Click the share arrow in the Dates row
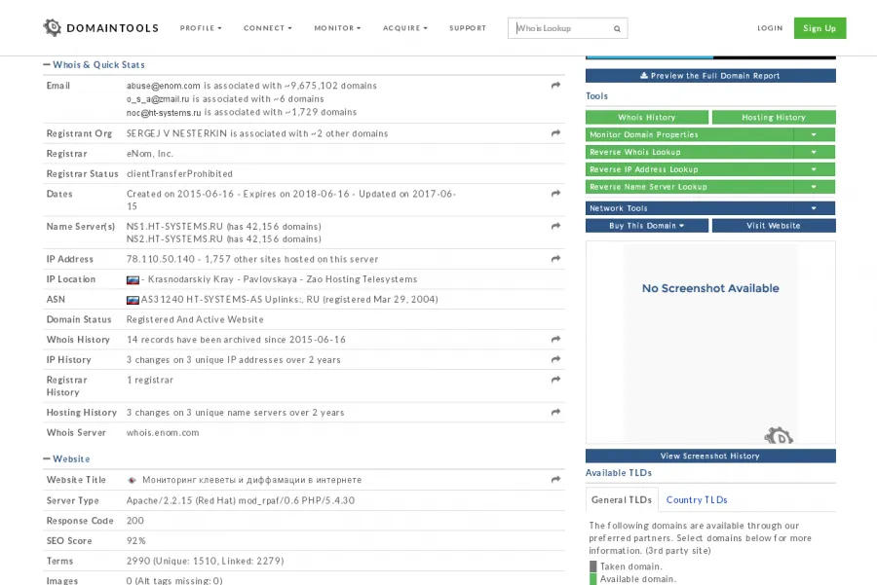The height and width of the screenshot is (585, 877). point(555,194)
